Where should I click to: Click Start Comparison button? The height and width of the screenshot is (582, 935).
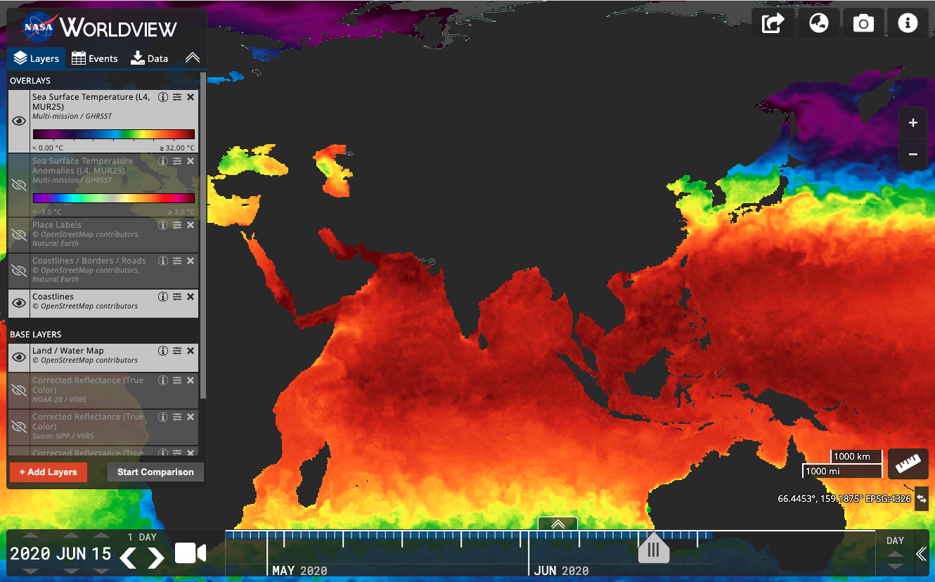pos(155,472)
